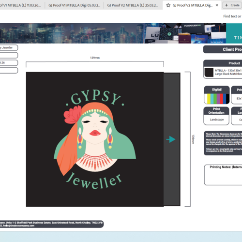Click the GYPSY logo text on artwork
The width and height of the screenshot is (242, 242).
pos(95,98)
